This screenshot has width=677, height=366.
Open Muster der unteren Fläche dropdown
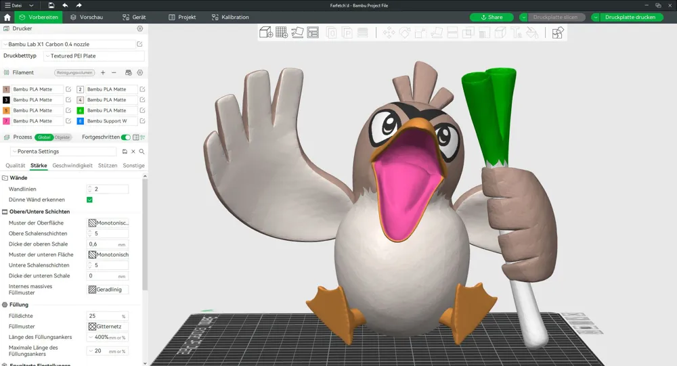[108, 254]
